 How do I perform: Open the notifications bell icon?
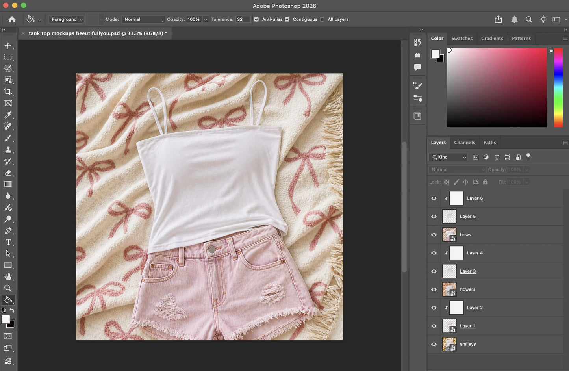click(514, 19)
